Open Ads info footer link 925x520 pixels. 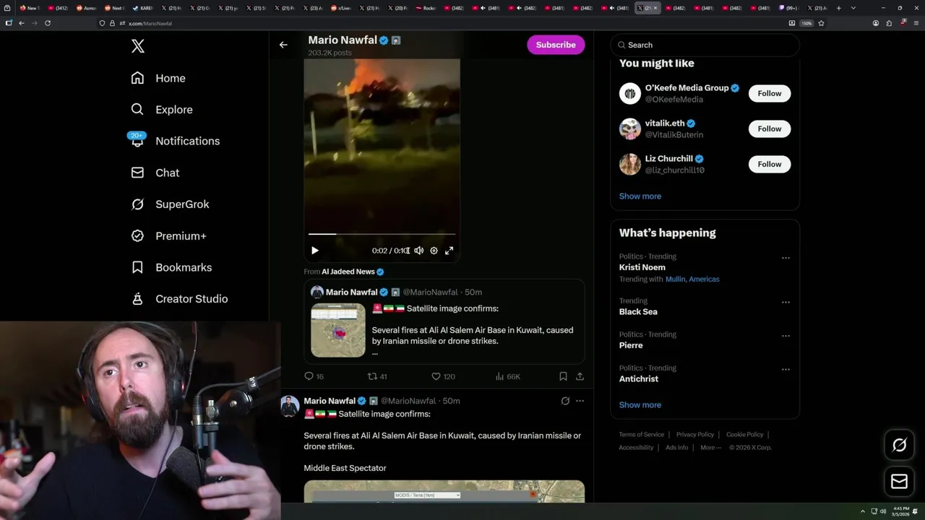677,448
